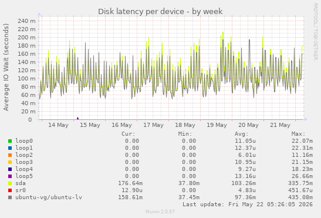Screen dimensions: 321x218
Task: Click sr0 current value 12.90u
Action: (132, 190)
